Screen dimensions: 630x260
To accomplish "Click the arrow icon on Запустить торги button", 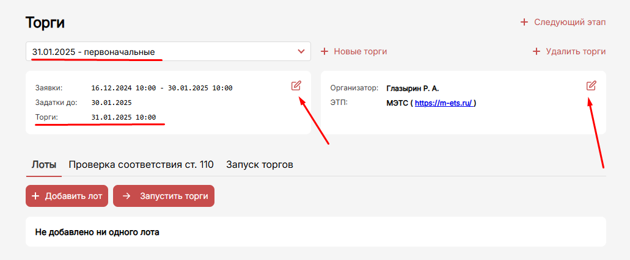I will [126, 196].
